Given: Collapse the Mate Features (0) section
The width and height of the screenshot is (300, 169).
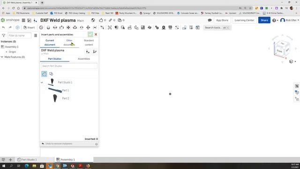Looking at the screenshot, I should pos(2,57).
